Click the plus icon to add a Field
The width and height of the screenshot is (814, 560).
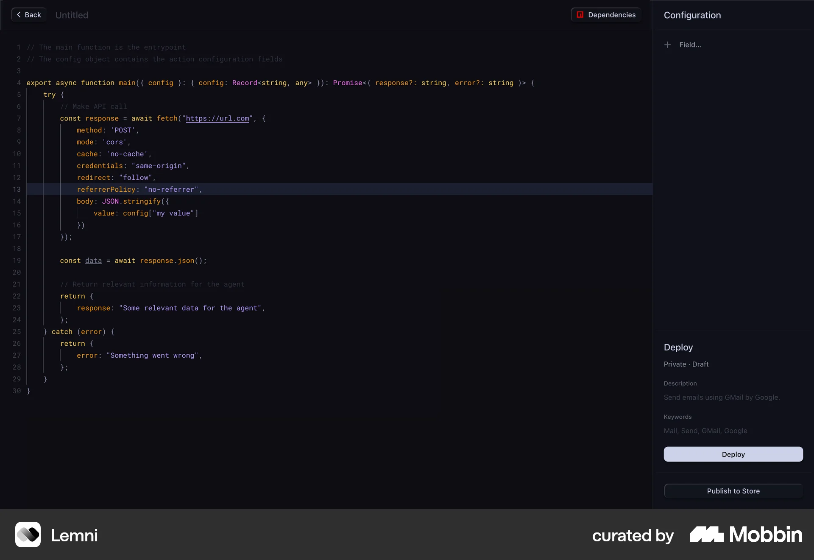(x=667, y=45)
